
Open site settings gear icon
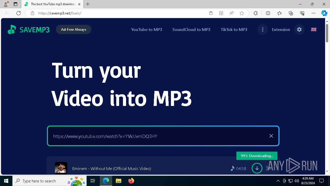coord(299,29)
